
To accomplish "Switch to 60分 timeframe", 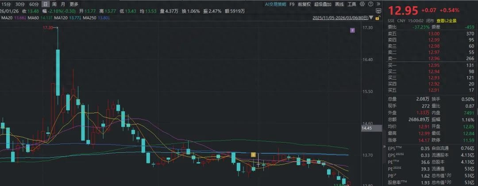I will coord(34,4).
